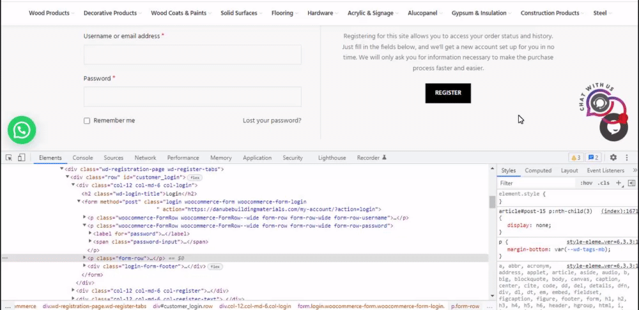Switch to the Sources tab
The height and width of the screenshot is (310, 639).
pos(113,158)
